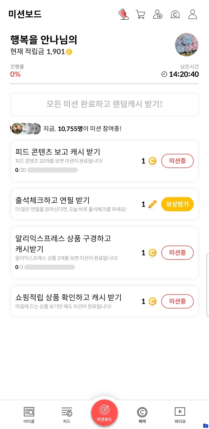Open the red sneaker icon in header
This screenshot has width=209, height=429.
click(x=123, y=14)
